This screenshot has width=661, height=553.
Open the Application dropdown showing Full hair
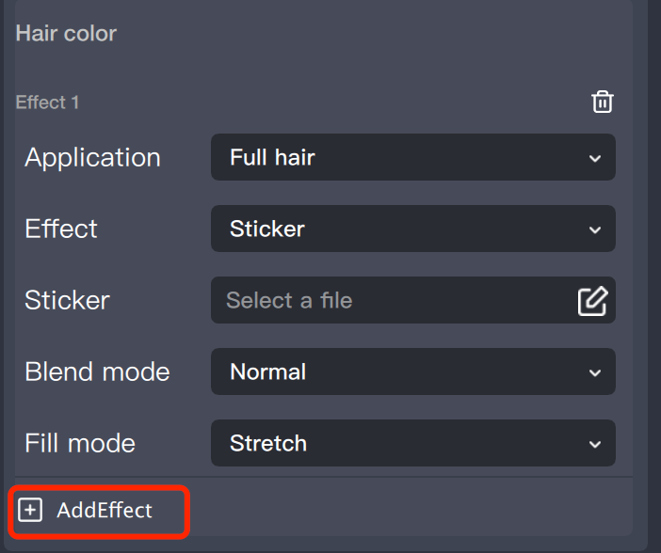(x=412, y=157)
